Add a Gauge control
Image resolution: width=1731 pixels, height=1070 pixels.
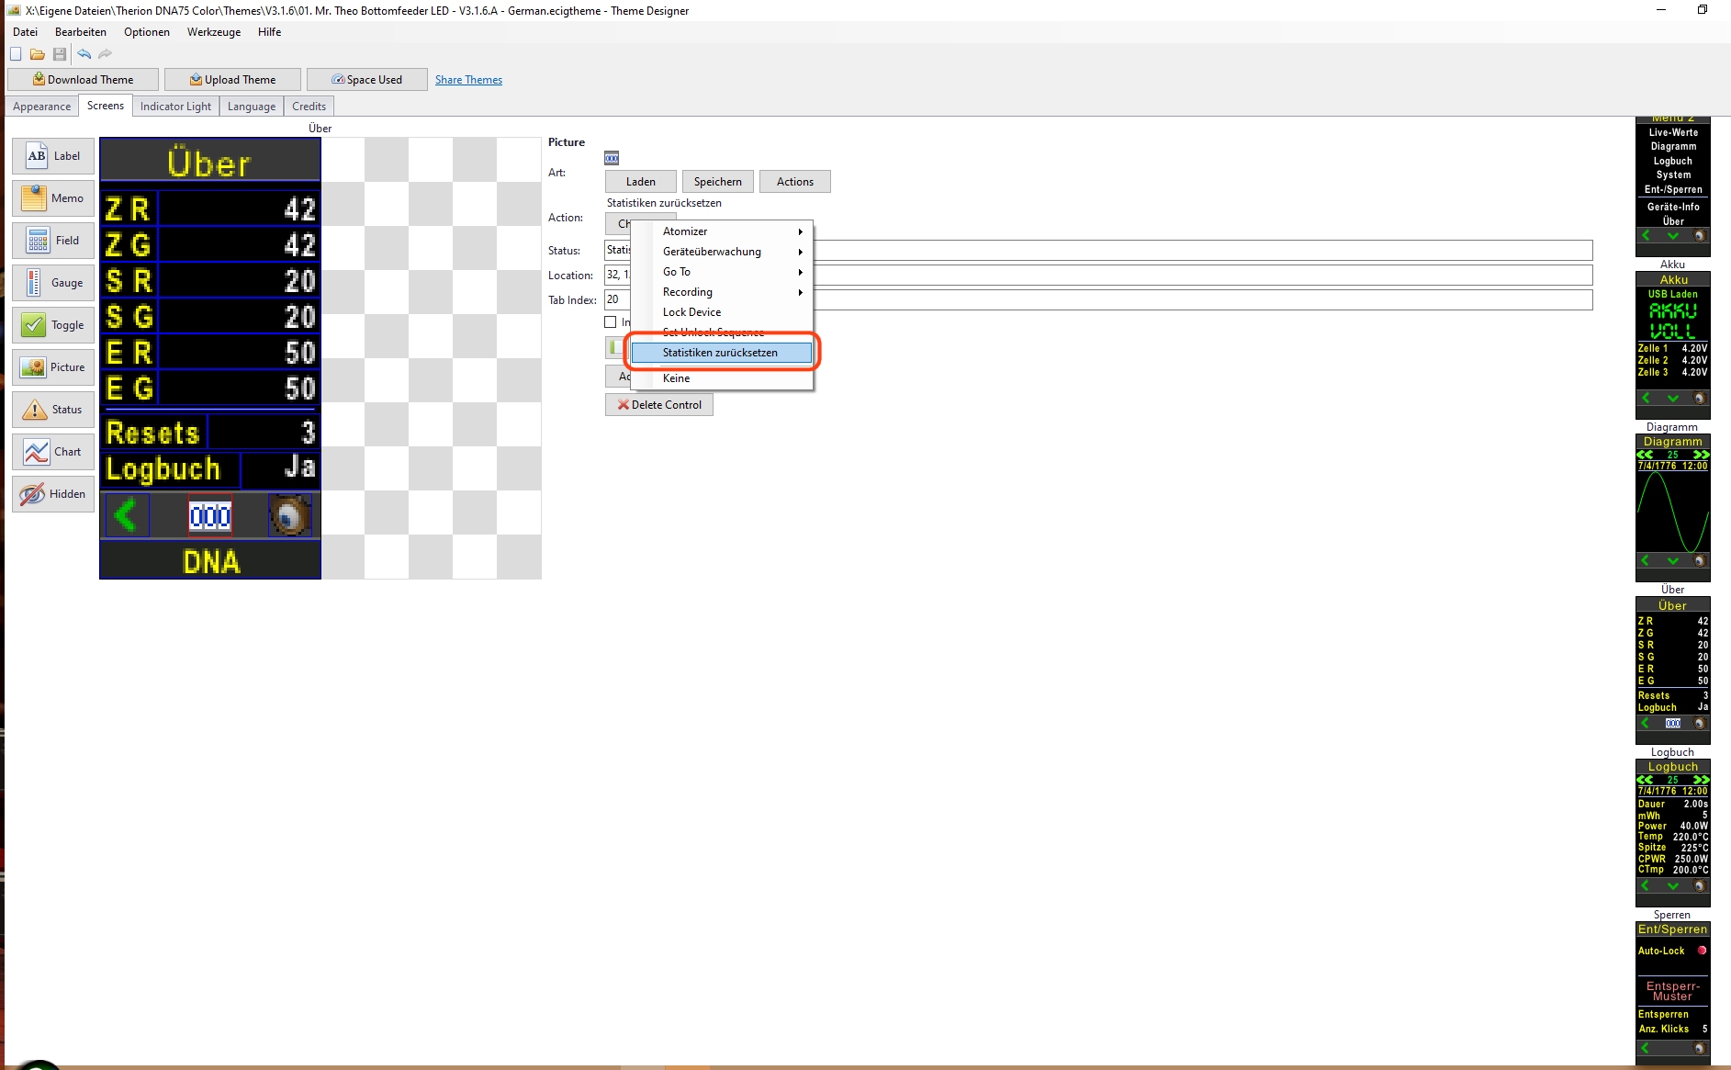coord(53,283)
